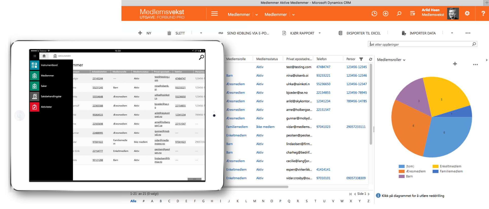This screenshot has height=209, width=489.
Task: Click the horizontal scrollbar below the grid
Action: coord(256,187)
